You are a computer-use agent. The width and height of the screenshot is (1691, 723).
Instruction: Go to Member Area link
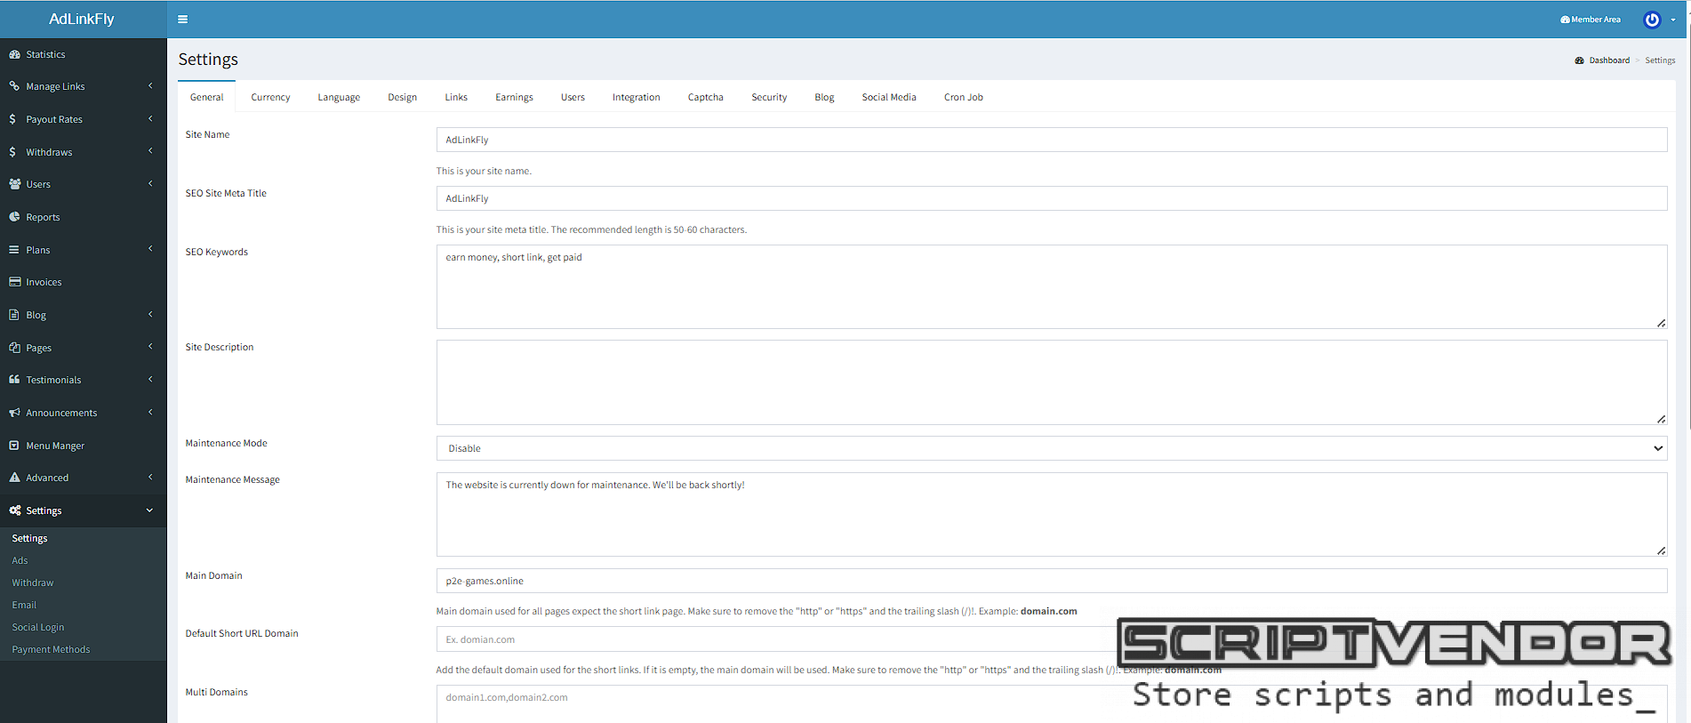click(x=1591, y=20)
